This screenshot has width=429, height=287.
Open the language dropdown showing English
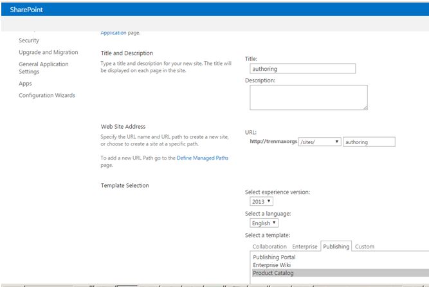coord(264,223)
